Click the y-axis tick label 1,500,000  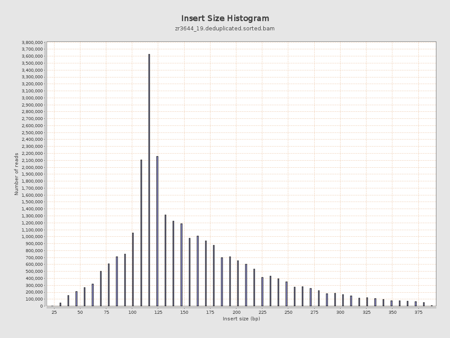(x=33, y=202)
